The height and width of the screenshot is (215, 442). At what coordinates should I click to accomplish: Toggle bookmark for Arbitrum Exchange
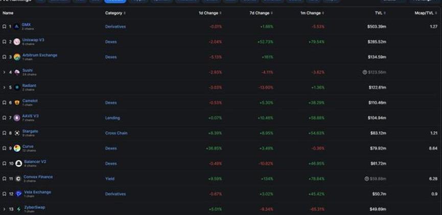(x=4, y=57)
